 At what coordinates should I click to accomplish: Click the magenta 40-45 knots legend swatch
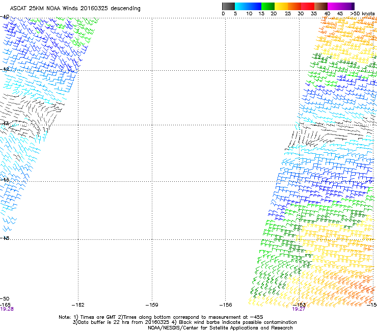click(334, 6)
